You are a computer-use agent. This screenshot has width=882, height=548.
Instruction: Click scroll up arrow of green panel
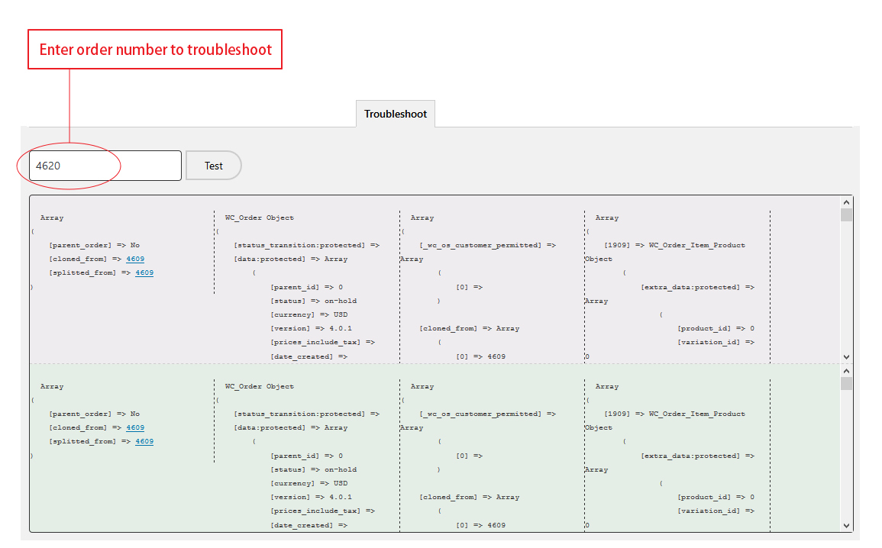pyautogui.click(x=845, y=371)
